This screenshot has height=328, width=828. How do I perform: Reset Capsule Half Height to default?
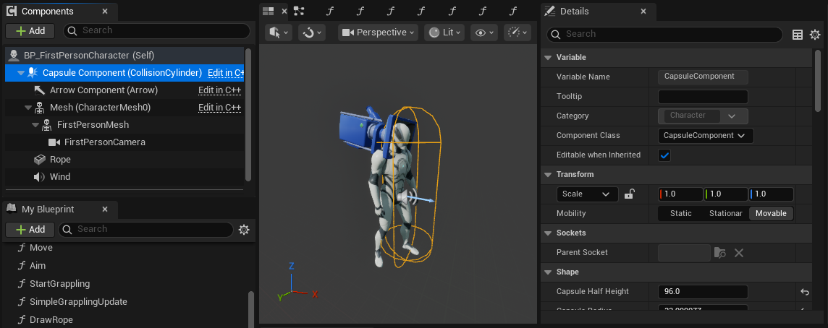click(x=803, y=292)
